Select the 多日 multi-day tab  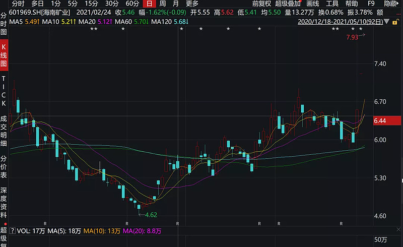(x=37, y=4)
